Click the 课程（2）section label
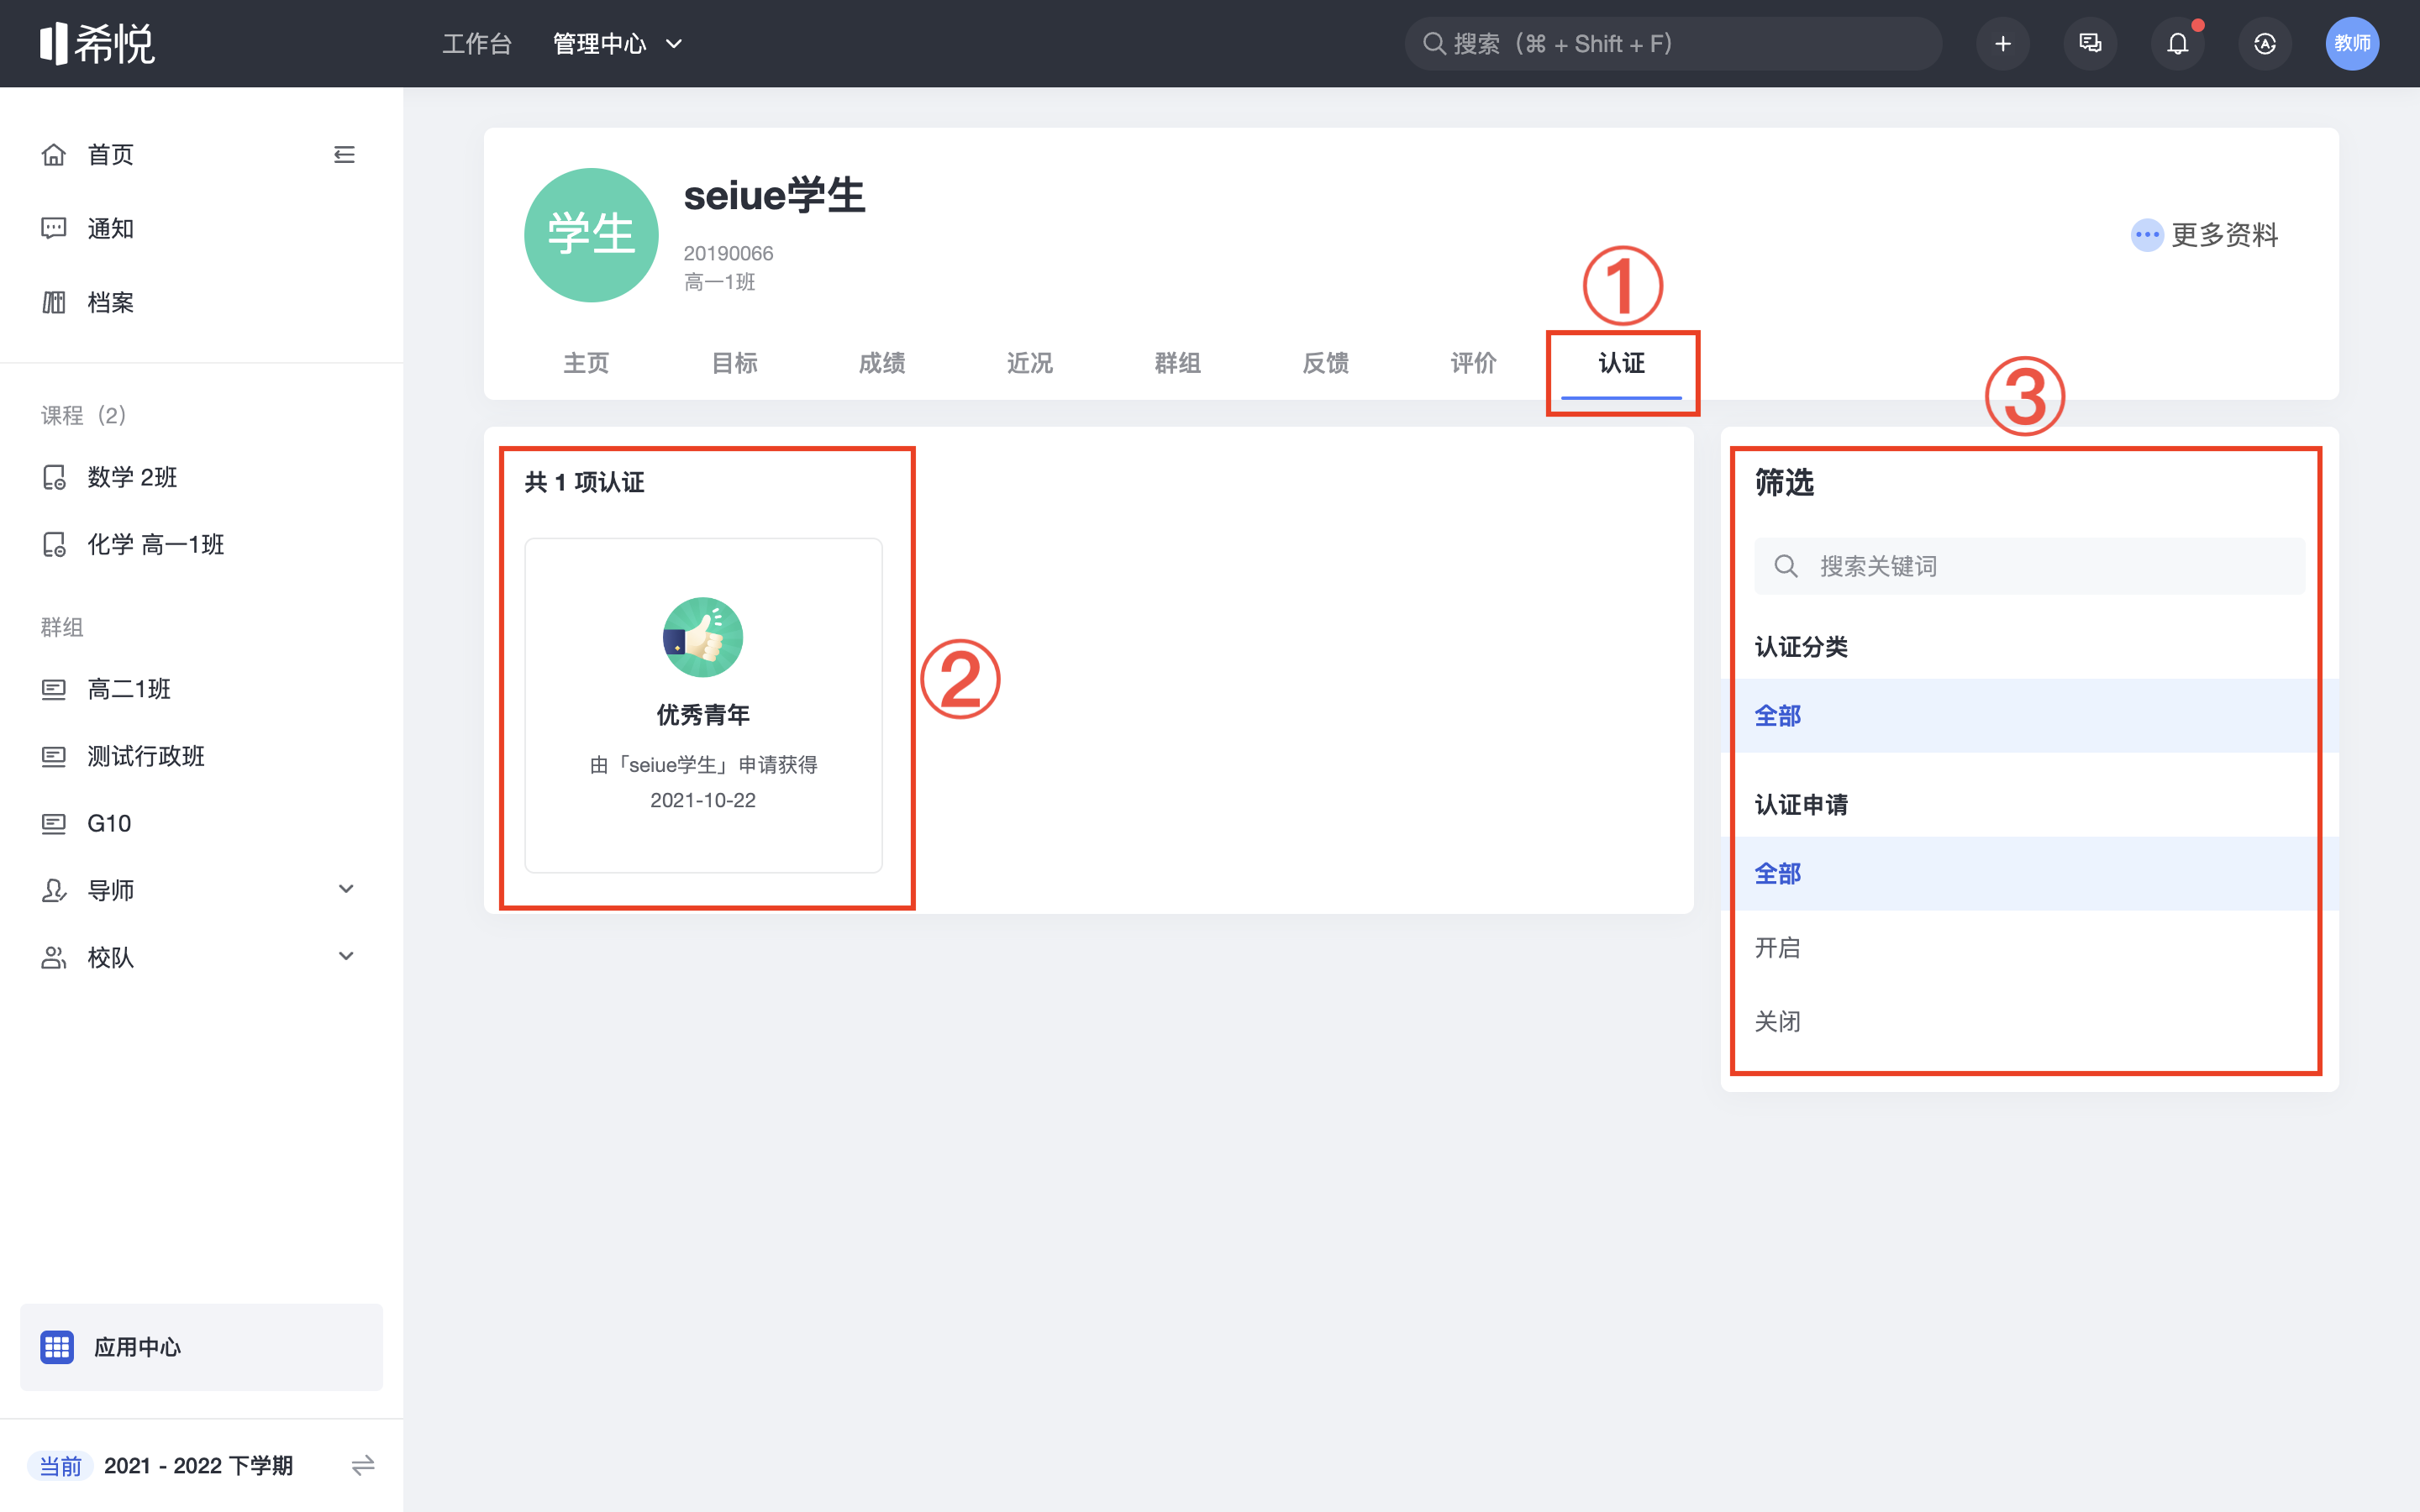This screenshot has height=1512, width=2420. (84, 415)
